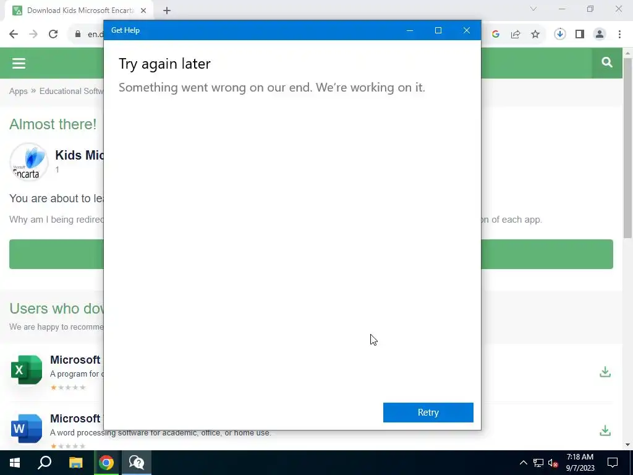Open Educational Software breadcrumb link

(72, 92)
